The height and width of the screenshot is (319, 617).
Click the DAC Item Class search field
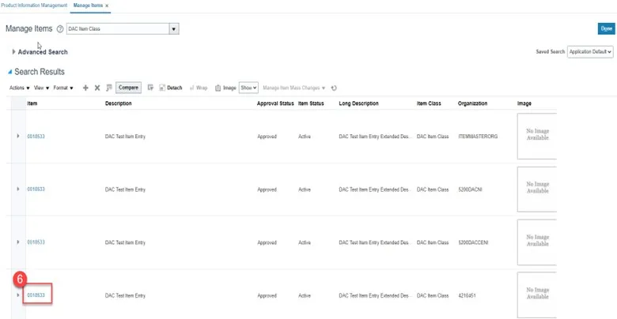(x=118, y=28)
